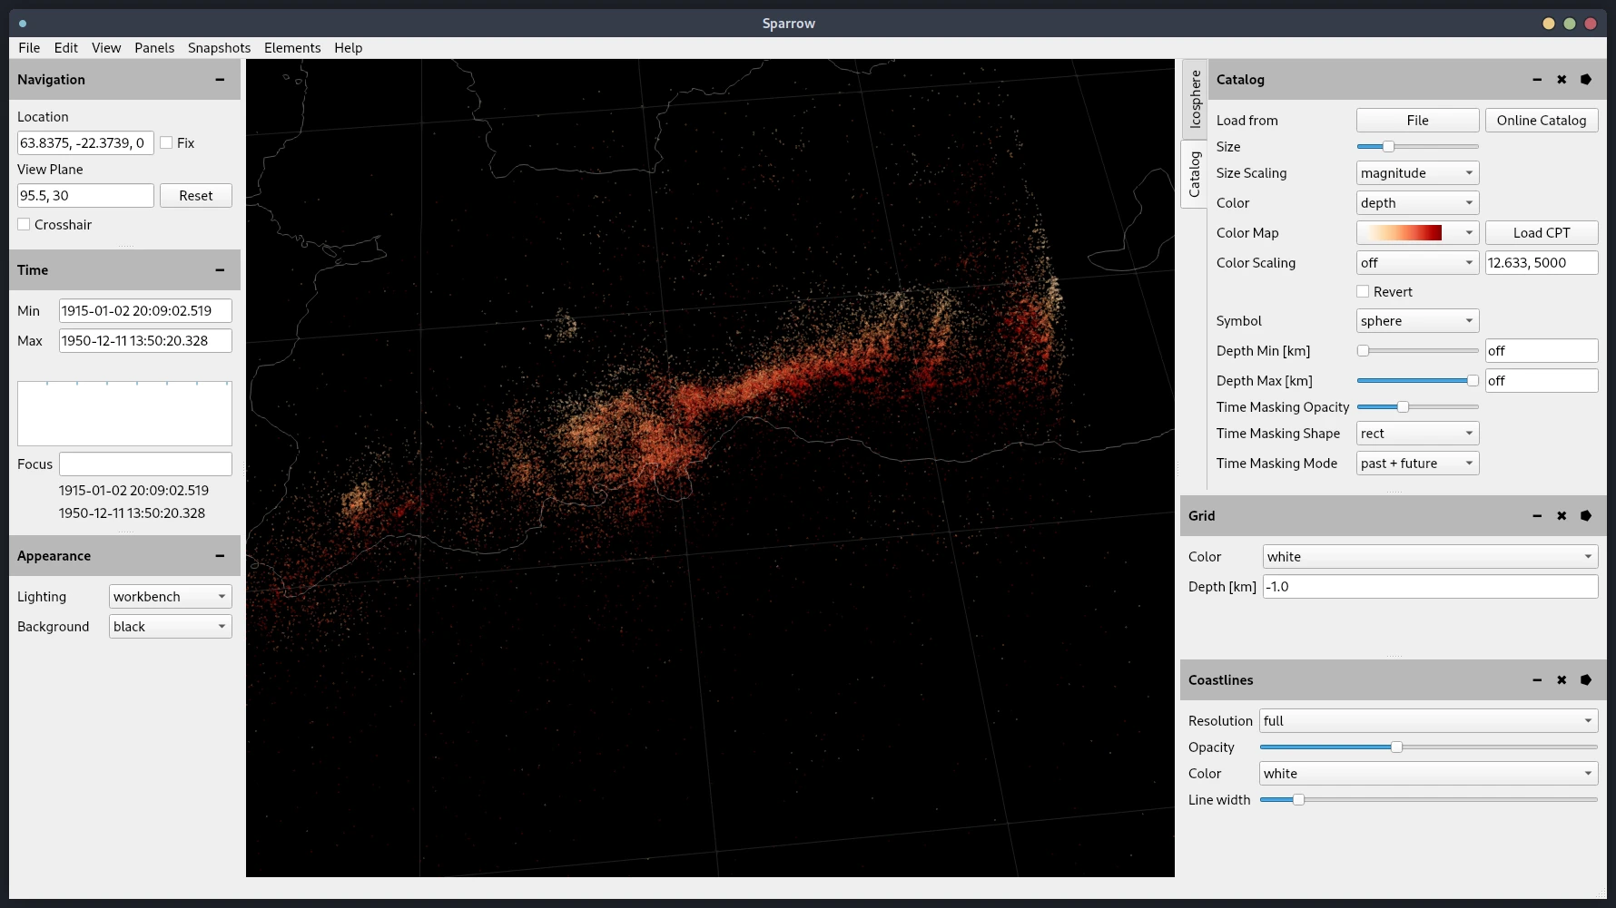The height and width of the screenshot is (908, 1616).
Task: Open the Coastlines Color dropdown
Action: [1428, 774]
